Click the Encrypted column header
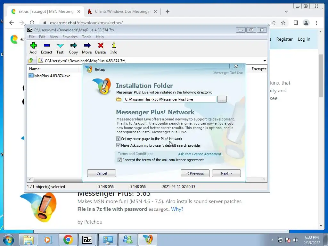 [x=259, y=69]
